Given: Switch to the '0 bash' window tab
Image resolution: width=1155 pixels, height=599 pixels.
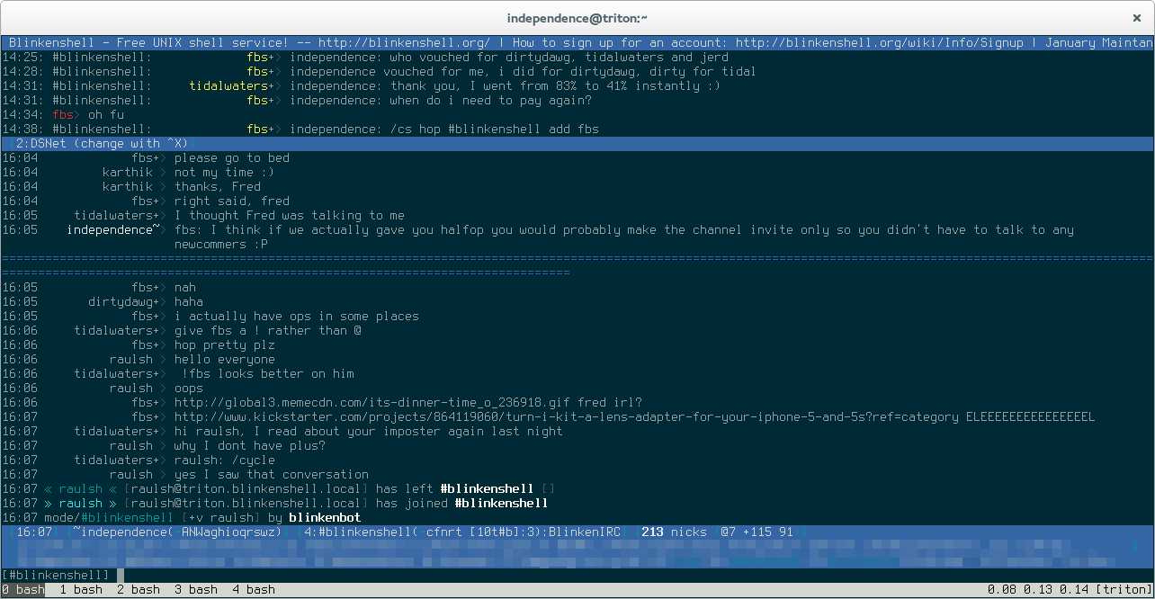Looking at the screenshot, I should point(23,590).
